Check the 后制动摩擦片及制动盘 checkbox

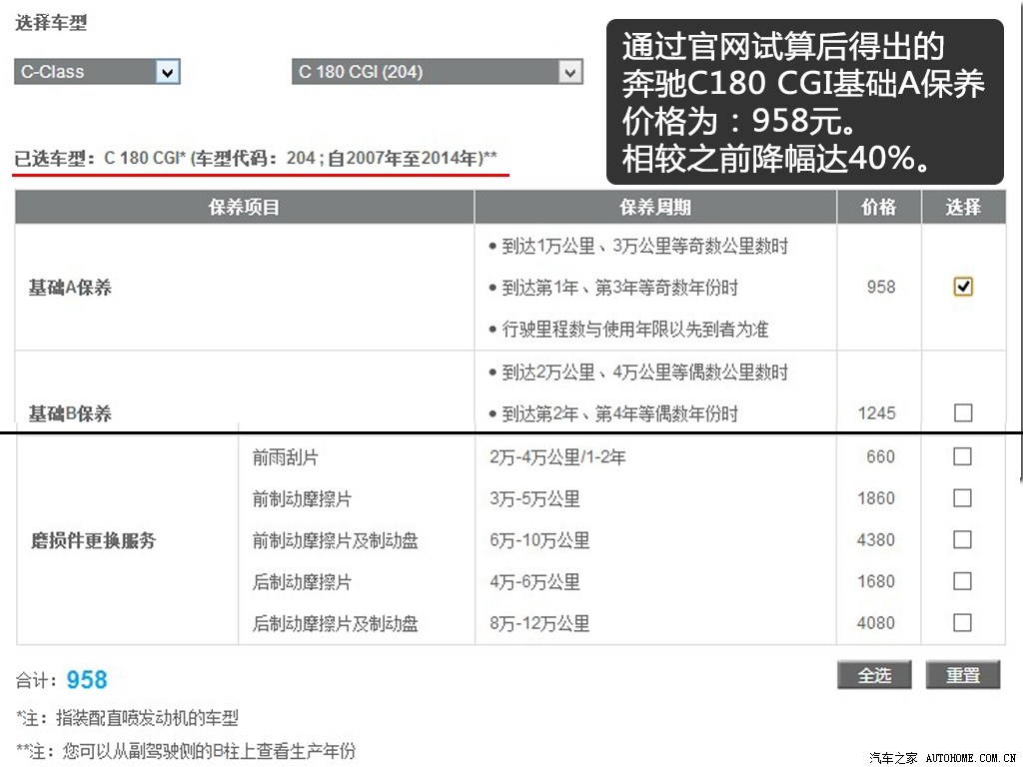pyautogui.click(x=962, y=623)
